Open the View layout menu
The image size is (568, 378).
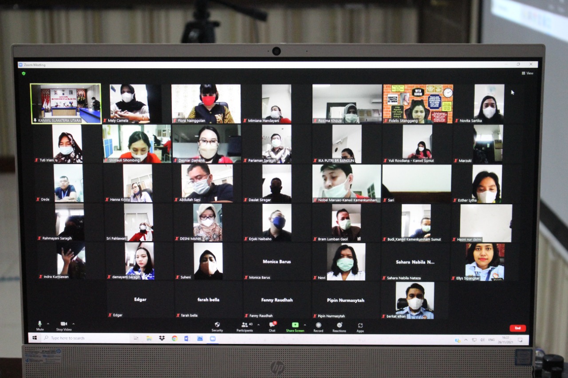(528, 73)
